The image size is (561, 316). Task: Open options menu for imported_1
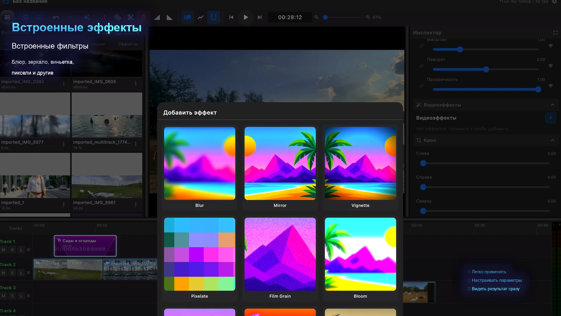64,205
